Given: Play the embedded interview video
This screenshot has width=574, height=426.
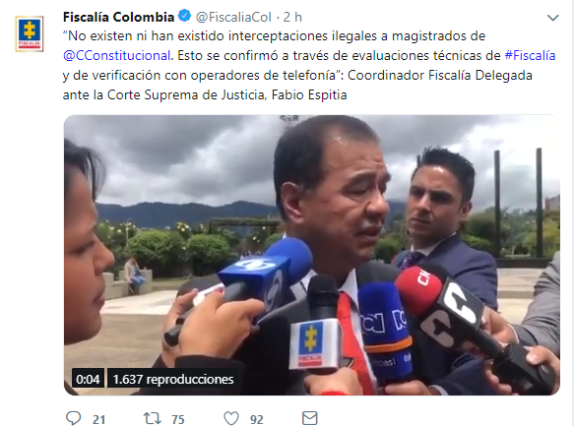Looking at the screenshot, I should point(312,255).
